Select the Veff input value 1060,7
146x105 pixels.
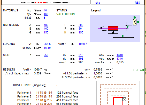coord(83,44)
